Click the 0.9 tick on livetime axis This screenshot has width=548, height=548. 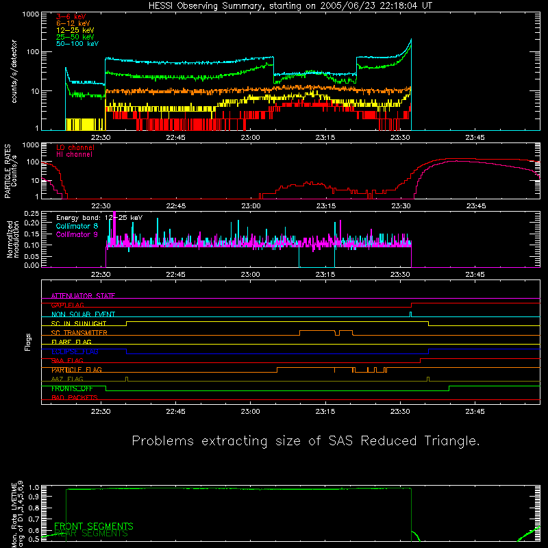click(x=34, y=496)
